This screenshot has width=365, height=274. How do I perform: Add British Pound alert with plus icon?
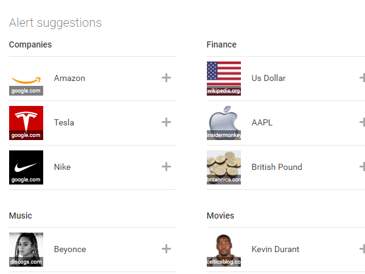(x=363, y=167)
